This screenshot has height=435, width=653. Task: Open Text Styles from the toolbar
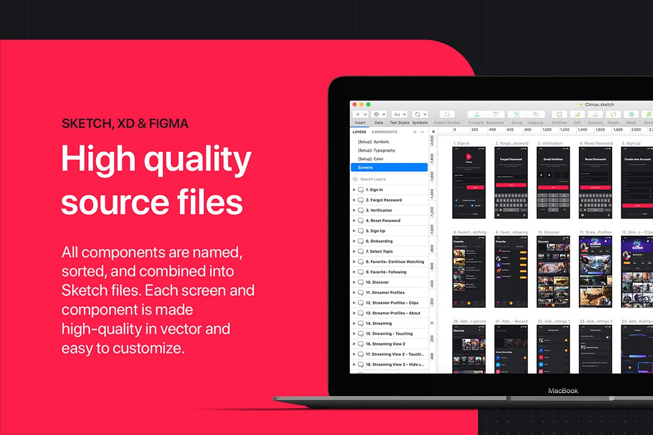[399, 114]
